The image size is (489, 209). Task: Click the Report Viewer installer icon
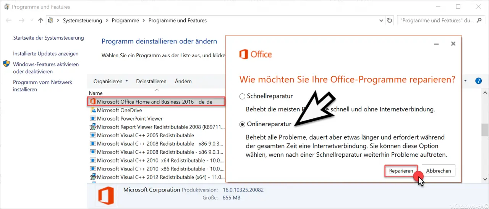[x=93, y=127]
